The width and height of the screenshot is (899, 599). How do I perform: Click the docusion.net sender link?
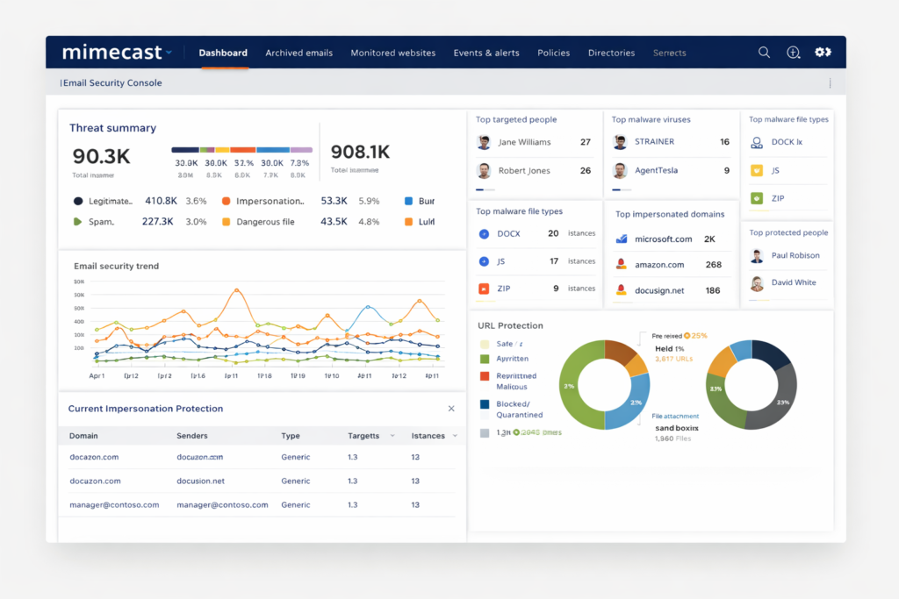pos(200,481)
